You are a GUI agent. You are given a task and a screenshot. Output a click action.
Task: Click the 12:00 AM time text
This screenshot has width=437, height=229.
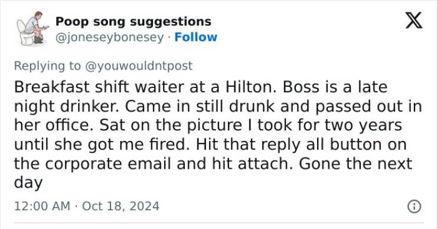pos(42,206)
